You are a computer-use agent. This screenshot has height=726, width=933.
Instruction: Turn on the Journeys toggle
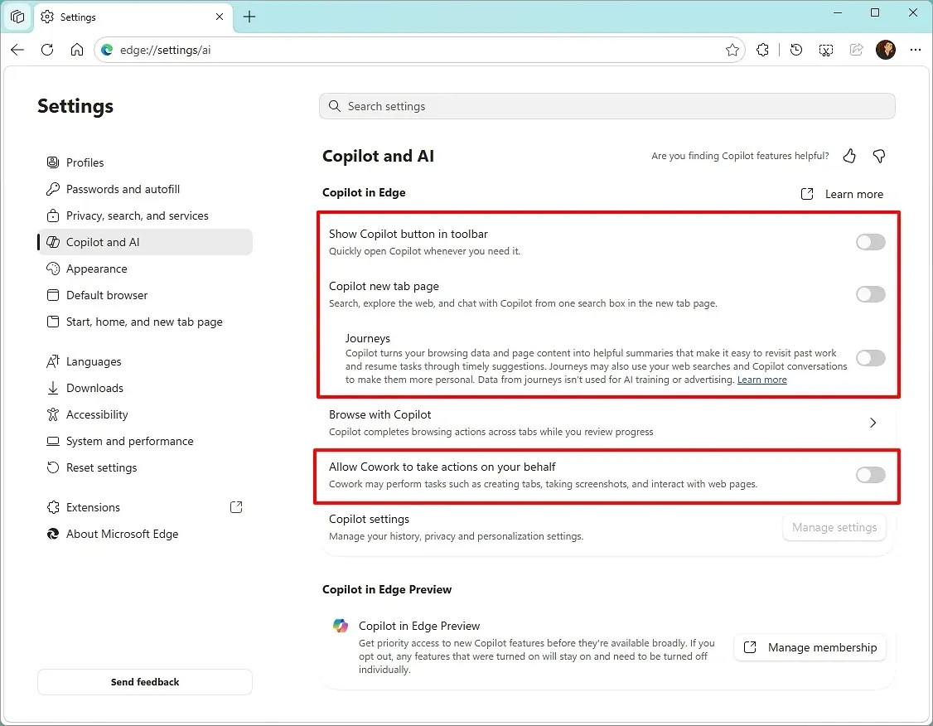click(x=871, y=358)
